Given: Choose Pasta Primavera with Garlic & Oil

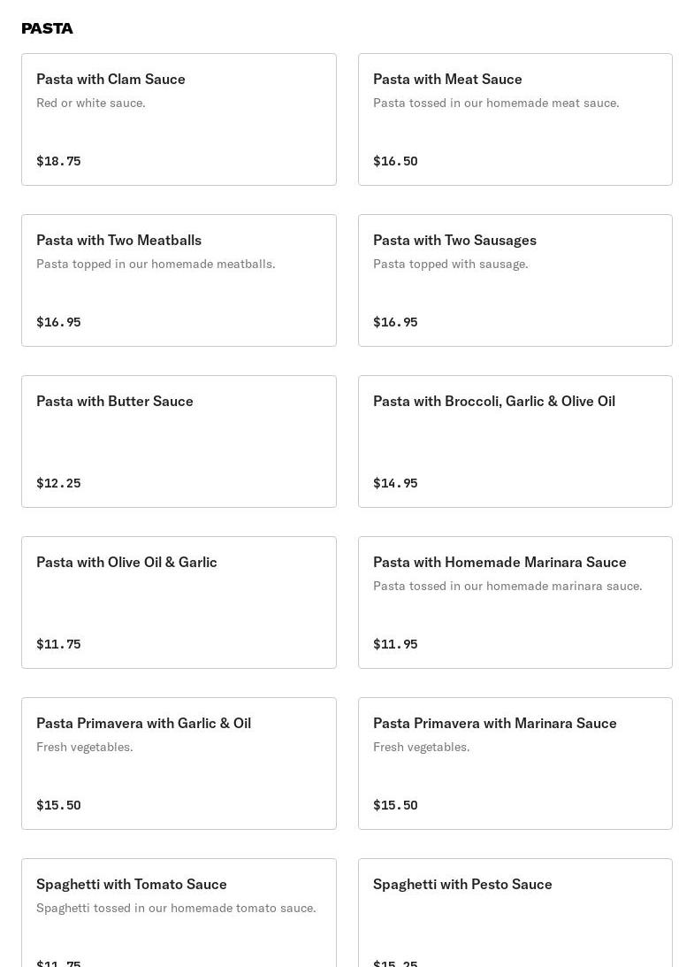Looking at the screenshot, I should pos(179,764).
